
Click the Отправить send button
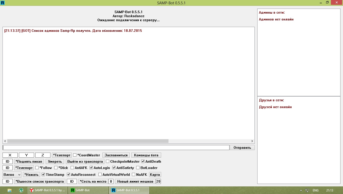242,148
